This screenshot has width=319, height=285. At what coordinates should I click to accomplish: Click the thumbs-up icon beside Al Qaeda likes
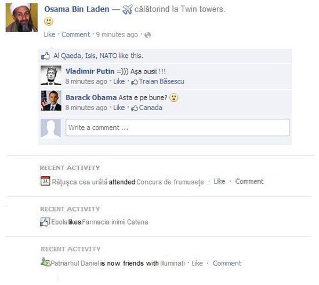(45, 56)
